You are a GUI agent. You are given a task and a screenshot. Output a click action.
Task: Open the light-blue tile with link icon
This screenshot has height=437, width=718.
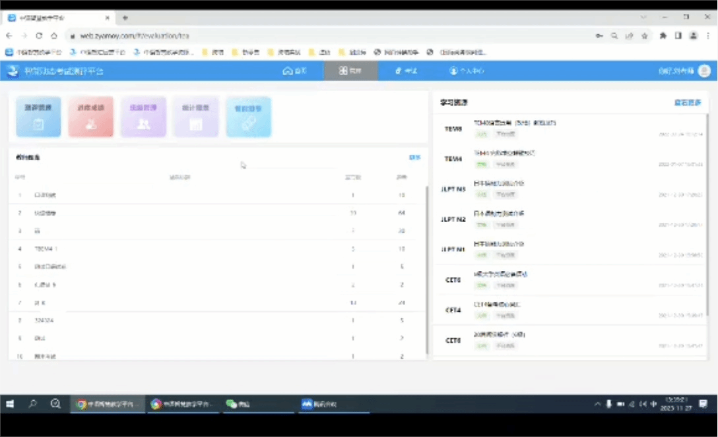[x=248, y=117]
